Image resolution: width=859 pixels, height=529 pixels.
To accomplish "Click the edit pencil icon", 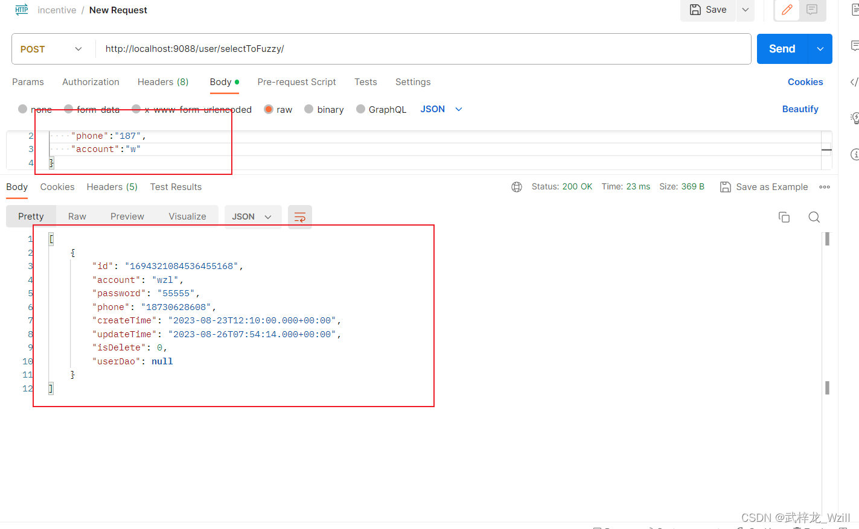I will [787, 10].
